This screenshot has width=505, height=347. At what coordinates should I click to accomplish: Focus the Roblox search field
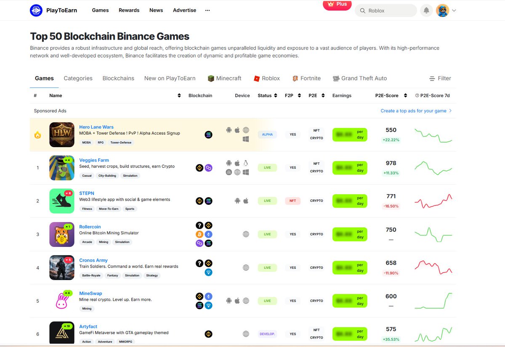coord(386,11)
